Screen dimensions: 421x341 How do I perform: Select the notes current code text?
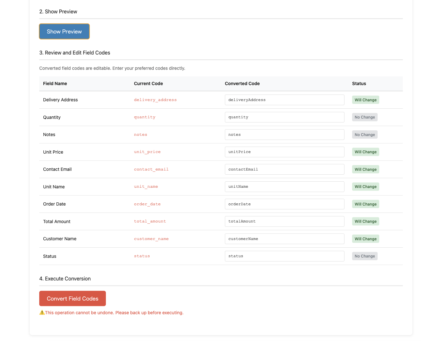[141, 134]
